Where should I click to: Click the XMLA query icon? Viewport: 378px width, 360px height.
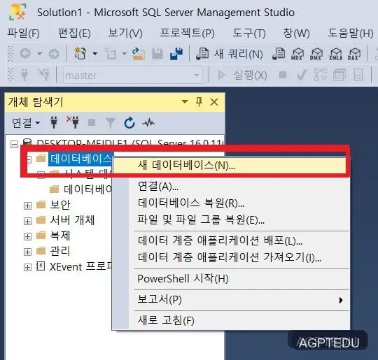[x=335, y=54]
